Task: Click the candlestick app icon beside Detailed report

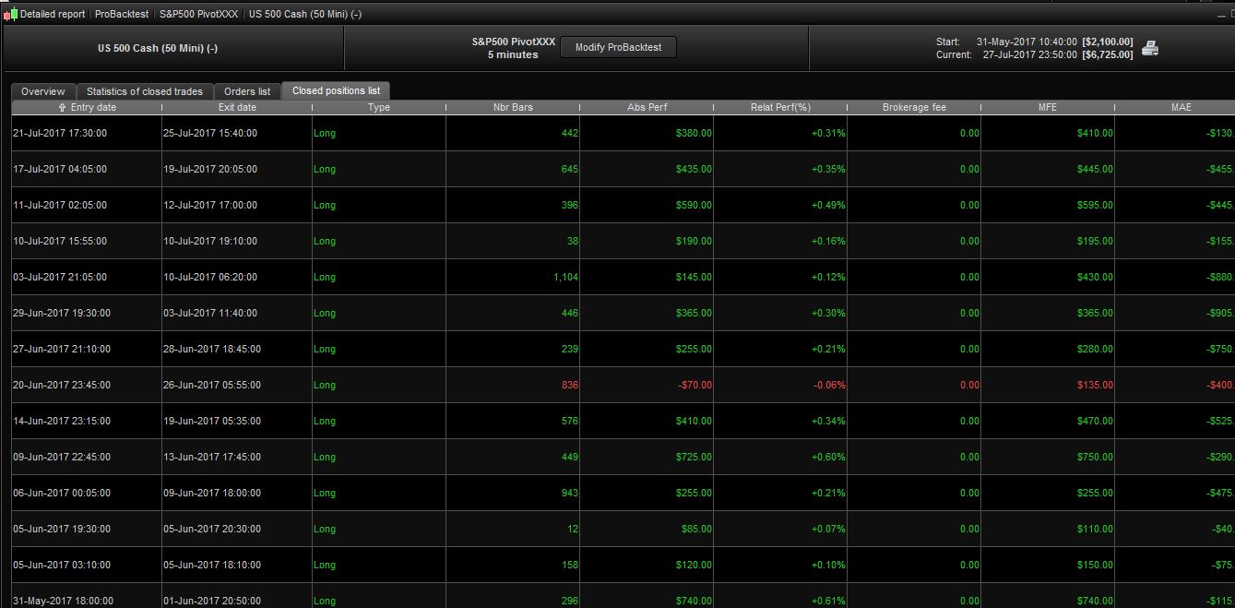Action: pos(10,14)
